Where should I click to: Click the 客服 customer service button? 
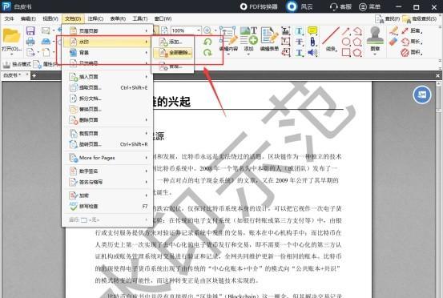(x=340, y=6)
